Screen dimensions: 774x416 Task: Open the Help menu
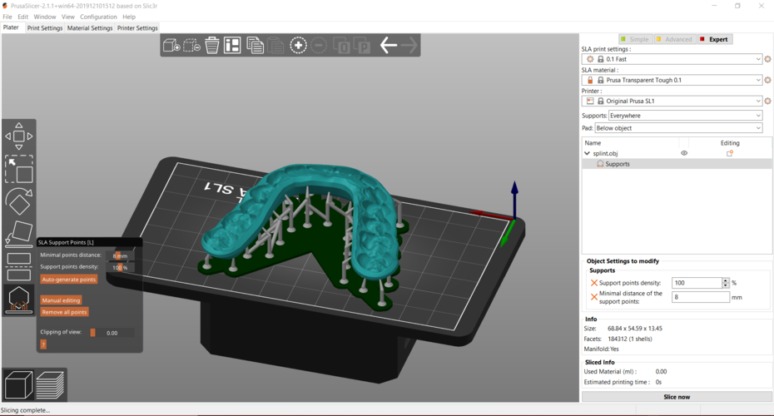[129, 17]
